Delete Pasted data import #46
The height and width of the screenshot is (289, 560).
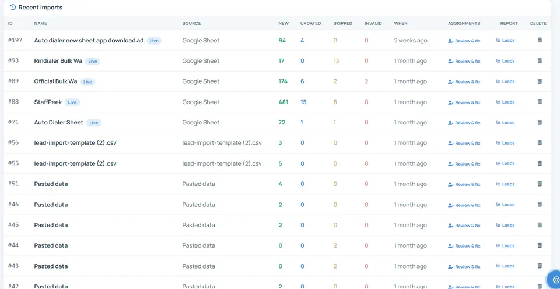540,204
